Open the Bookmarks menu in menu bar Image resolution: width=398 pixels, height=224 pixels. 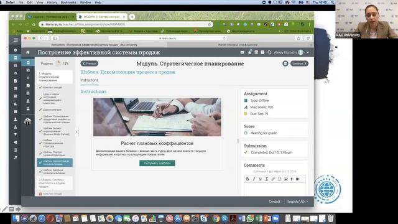tap(68, 2)
